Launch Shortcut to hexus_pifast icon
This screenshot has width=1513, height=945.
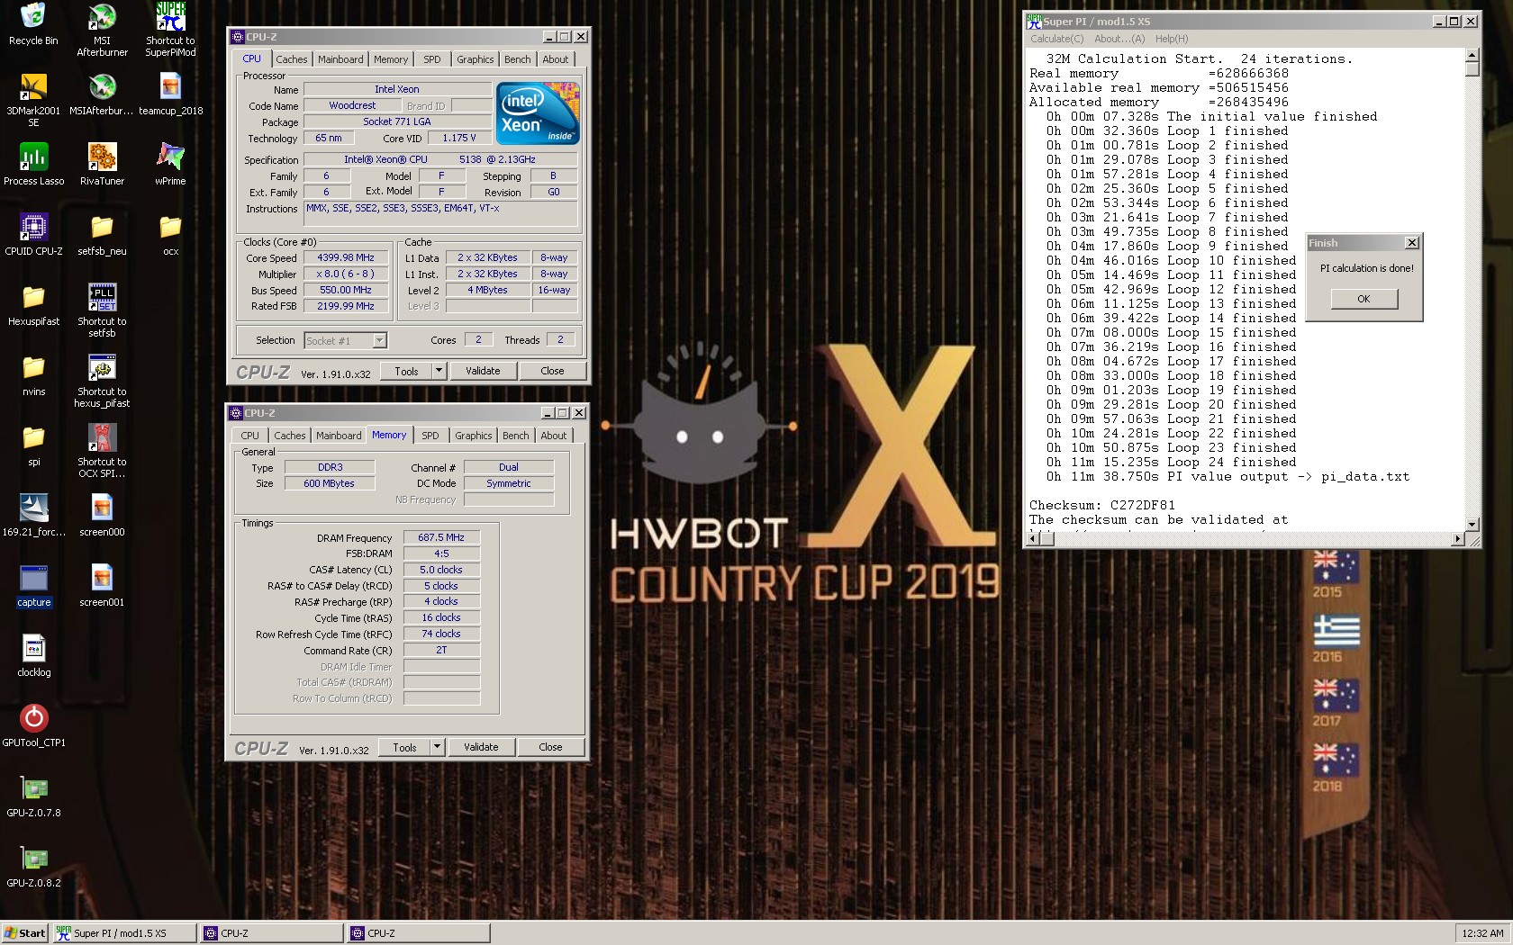(102, 380)
